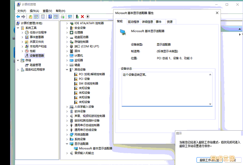Expand the IDE ATA/ATAPI 控制器 category
243x165 pixels.
click(x=67, y=23)
